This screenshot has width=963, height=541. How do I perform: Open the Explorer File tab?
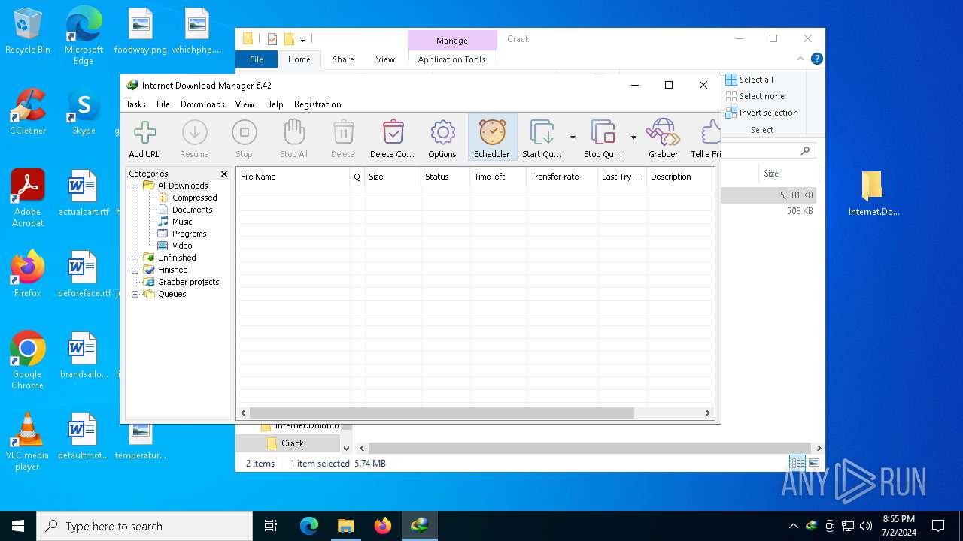coord(257,59)
